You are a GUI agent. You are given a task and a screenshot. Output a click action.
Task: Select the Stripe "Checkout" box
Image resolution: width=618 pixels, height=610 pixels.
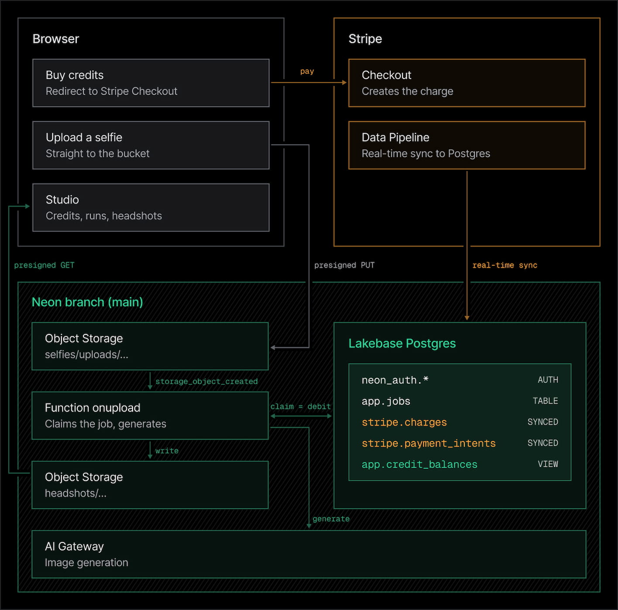click(467, 83)
